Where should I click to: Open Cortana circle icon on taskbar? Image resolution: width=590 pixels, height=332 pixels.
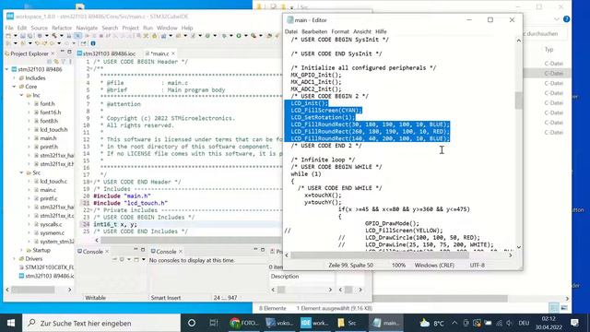(192, 323)
